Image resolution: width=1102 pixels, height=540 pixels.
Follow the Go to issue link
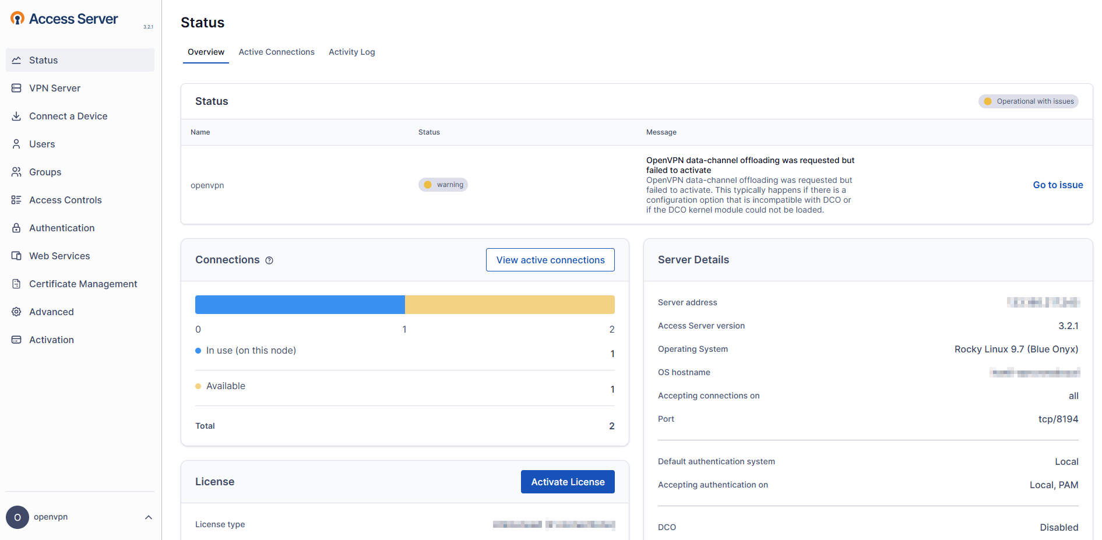pyautogui.click(x=1058, y=185)
